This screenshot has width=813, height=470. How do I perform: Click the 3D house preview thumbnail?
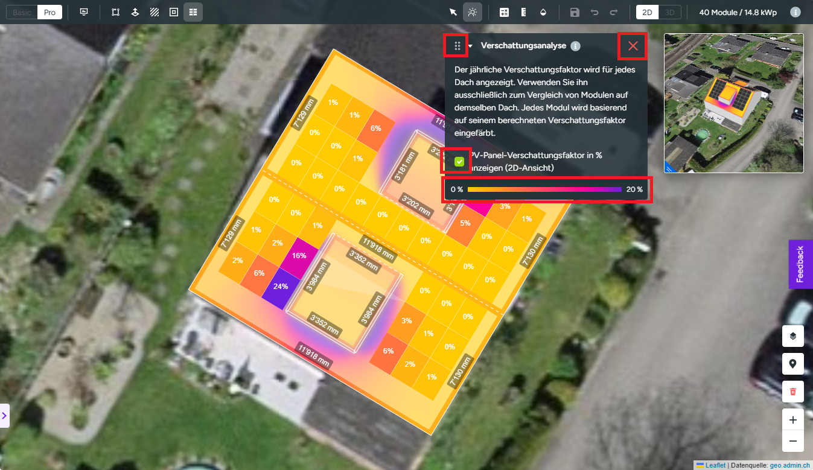click(734, 103)
